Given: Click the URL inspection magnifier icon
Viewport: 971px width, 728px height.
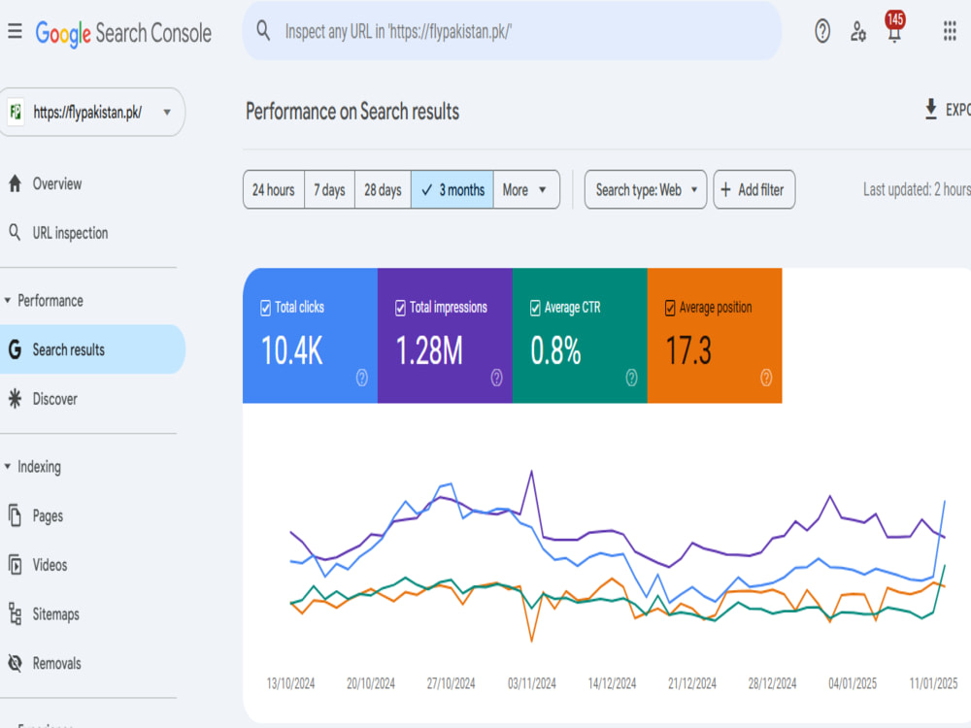Looking at the screenshot, I should point(15,233).
